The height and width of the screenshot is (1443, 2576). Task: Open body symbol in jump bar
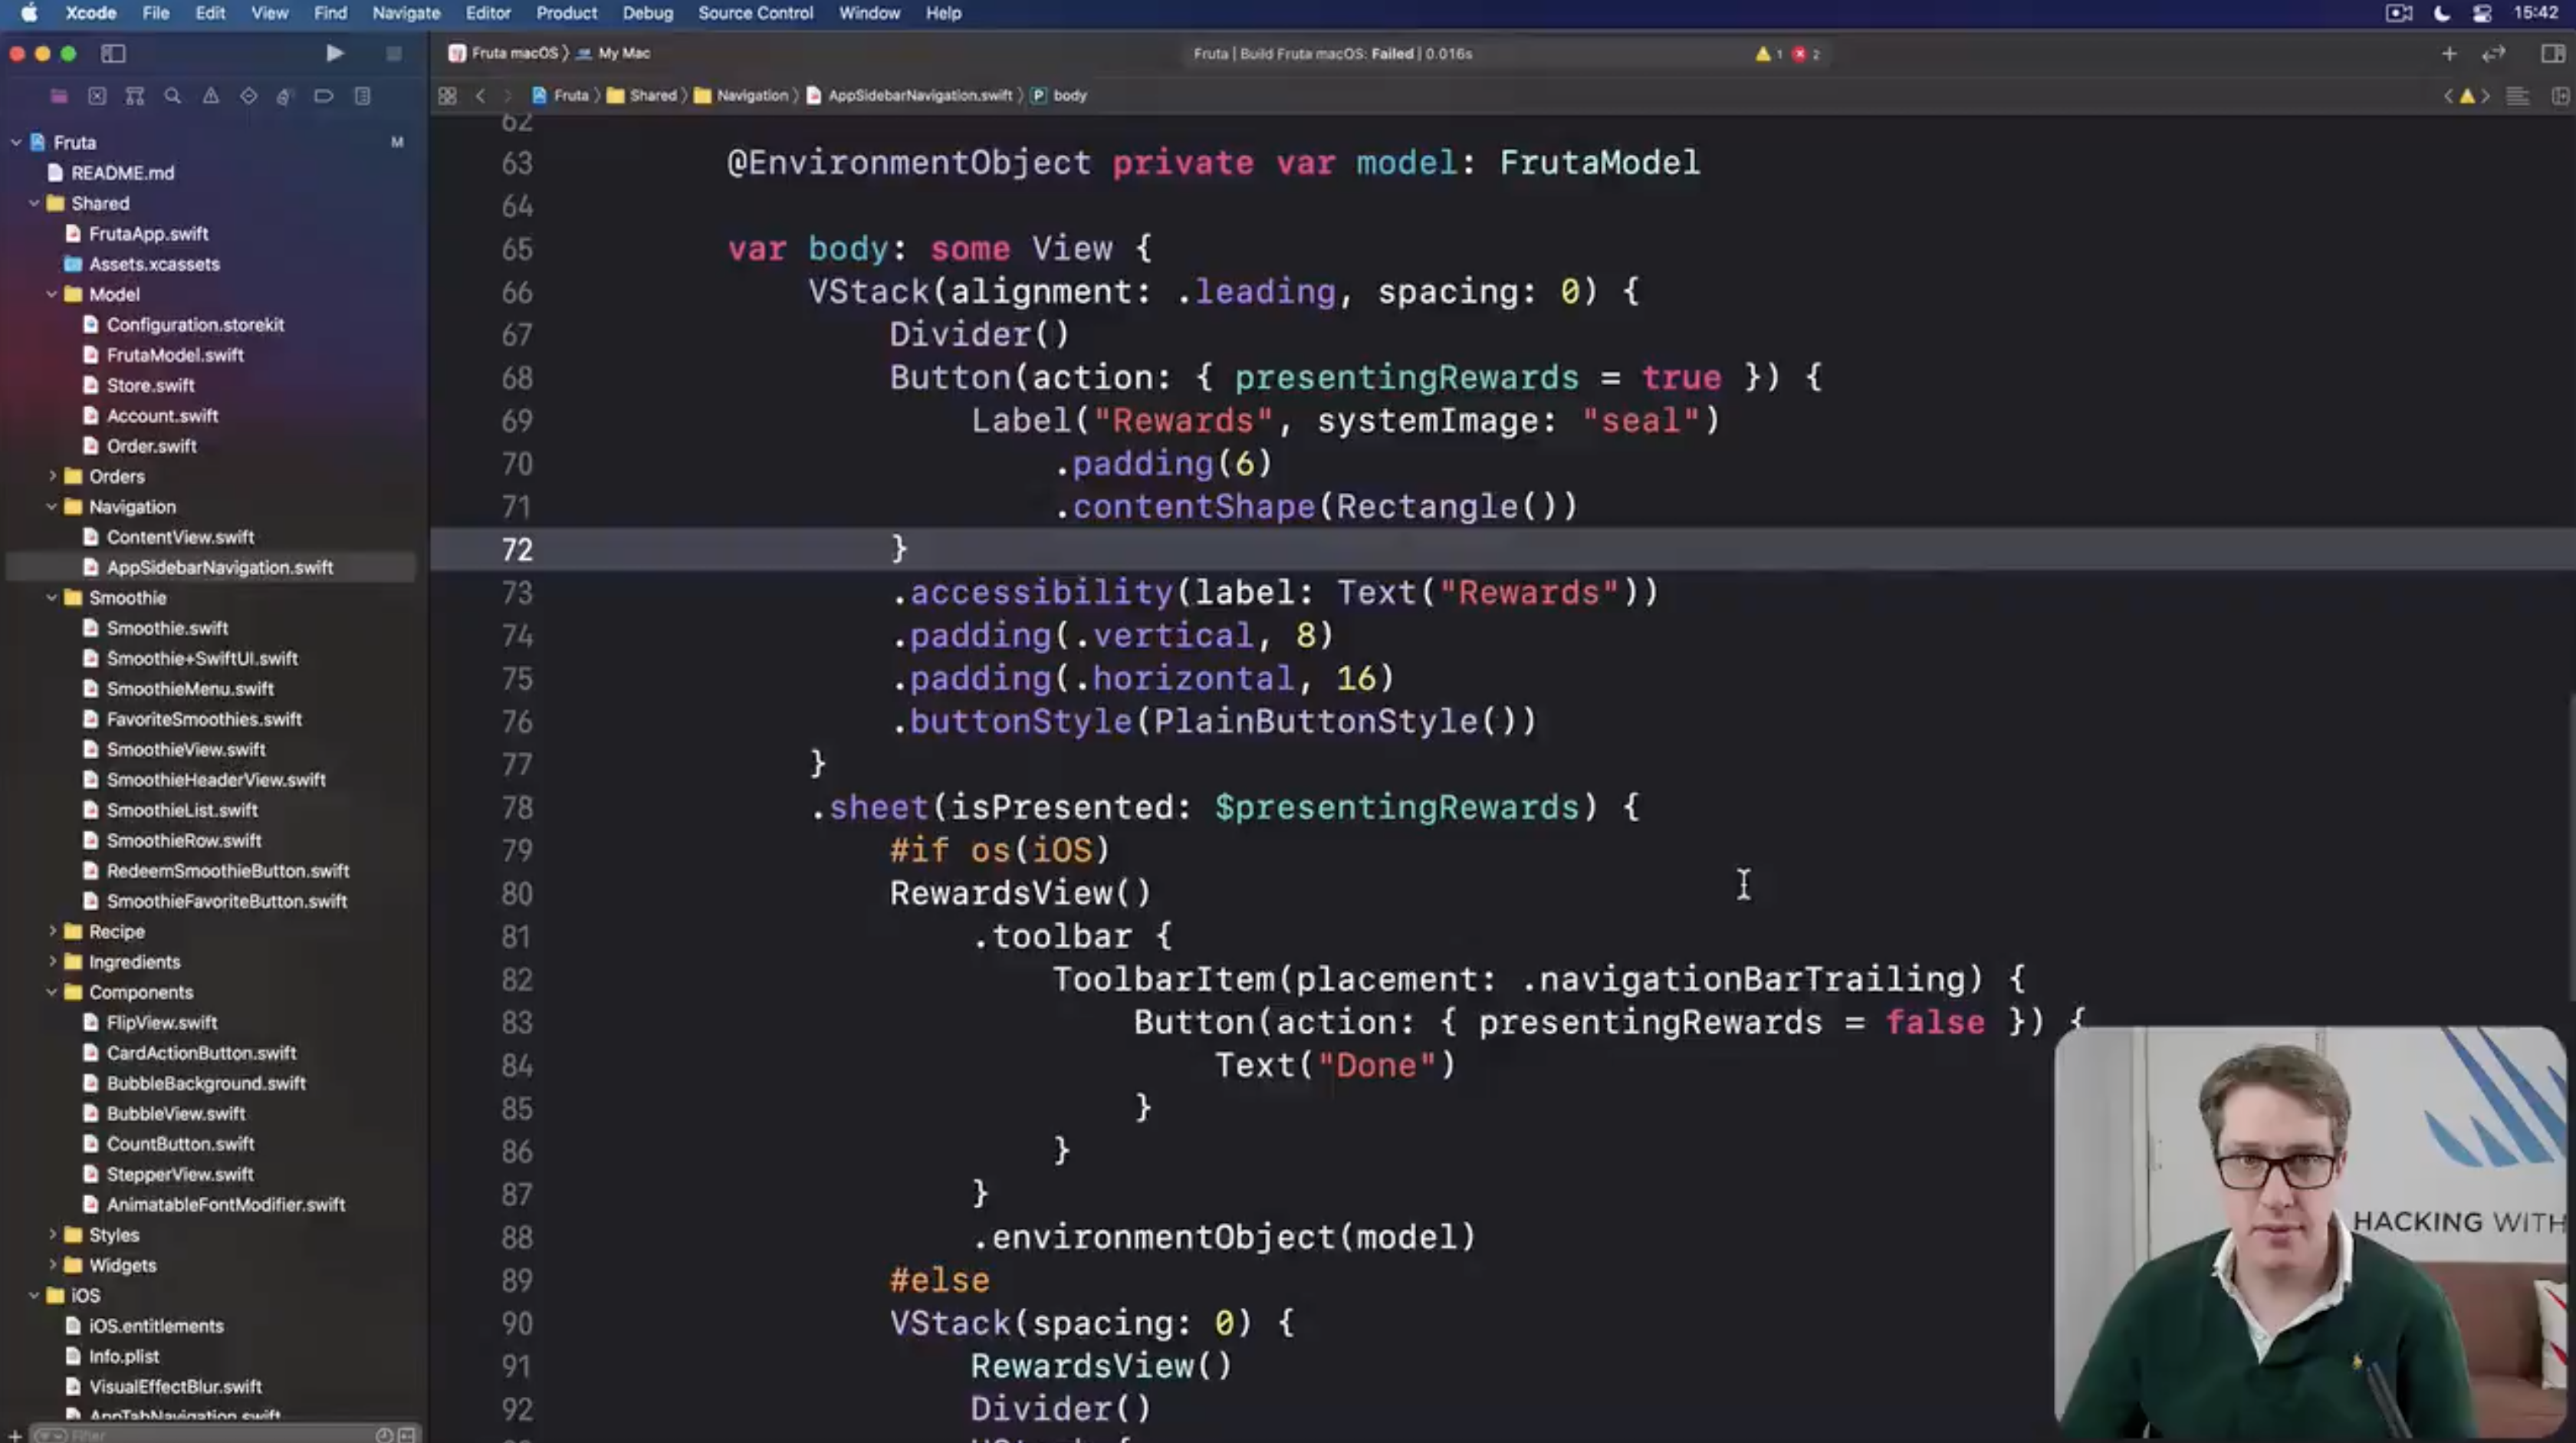pyautogui.click(x=1059, y=96)
